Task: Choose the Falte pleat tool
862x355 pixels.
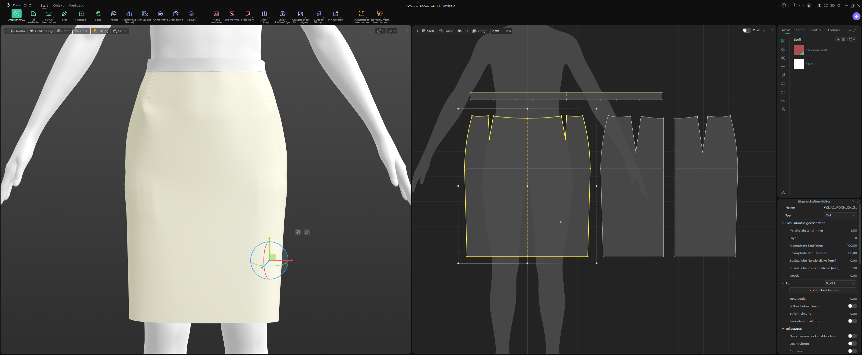Action: 98,15
